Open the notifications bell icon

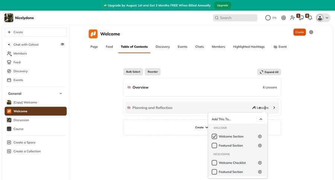(x=310, y=17)
